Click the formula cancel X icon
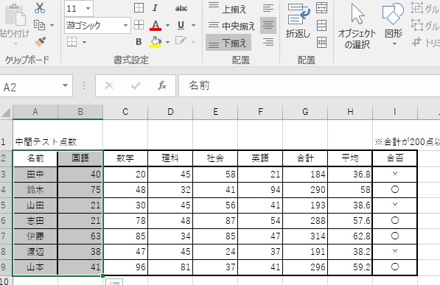440x285 pixels. (109, 85)
